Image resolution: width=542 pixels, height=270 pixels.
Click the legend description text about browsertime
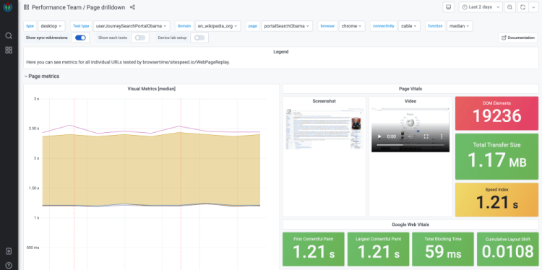coord(128,63)
